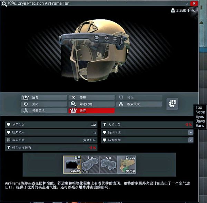Open the gear-plus modding button

pos(172,104)
